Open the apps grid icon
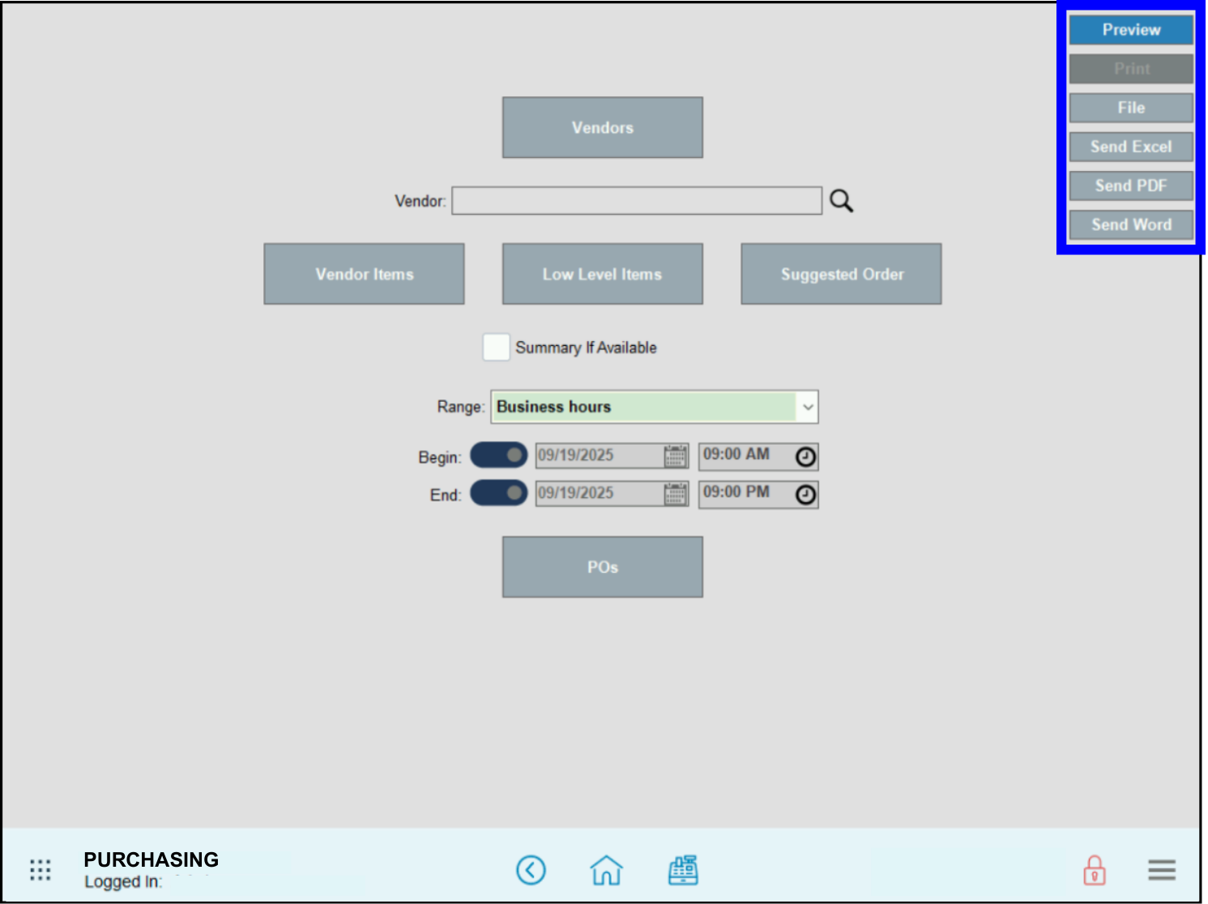1208x904 pixels. point(41,870)
